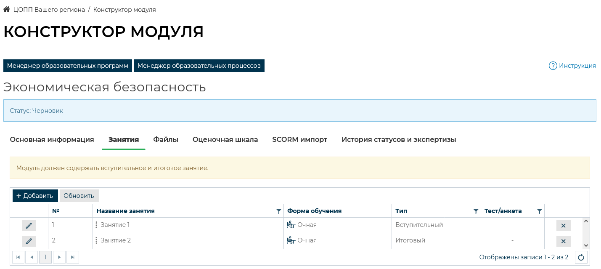
Task: Go to the SCORM импорт tab
Action: point(299,140)
